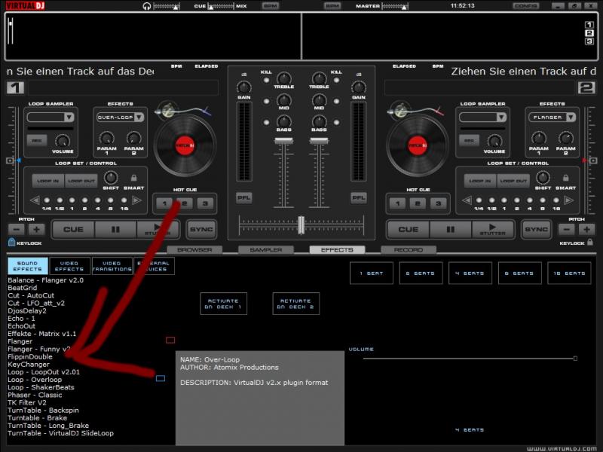Toggle the right channel treble kill button
Screen dimensions: 603x452
(x=336, y=81)
